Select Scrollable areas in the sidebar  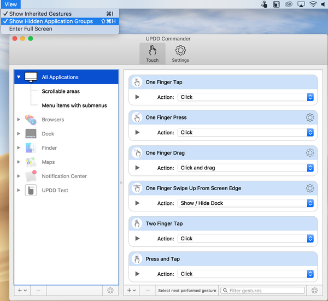pyautogui.click(x=61, y=91)
